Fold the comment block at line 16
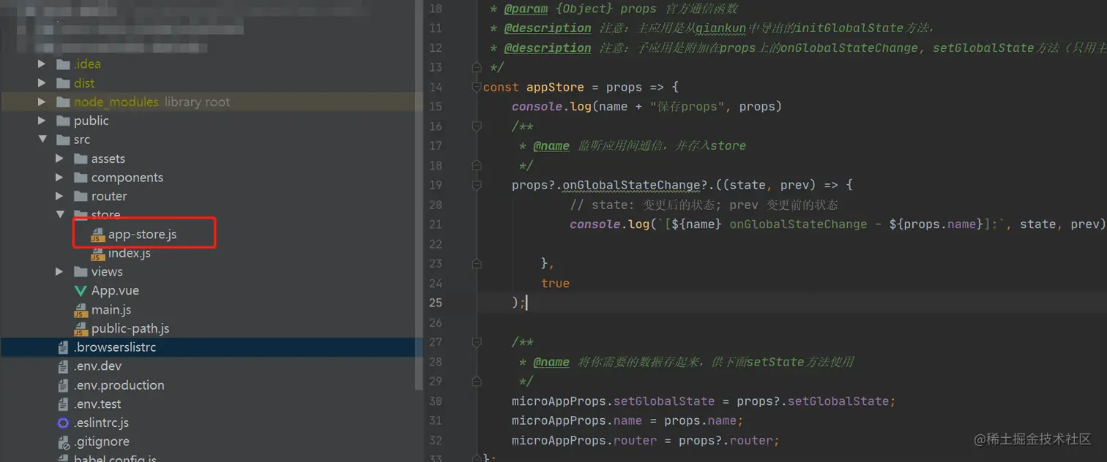The image size is (1107, 462). click(x=477, y=126)
